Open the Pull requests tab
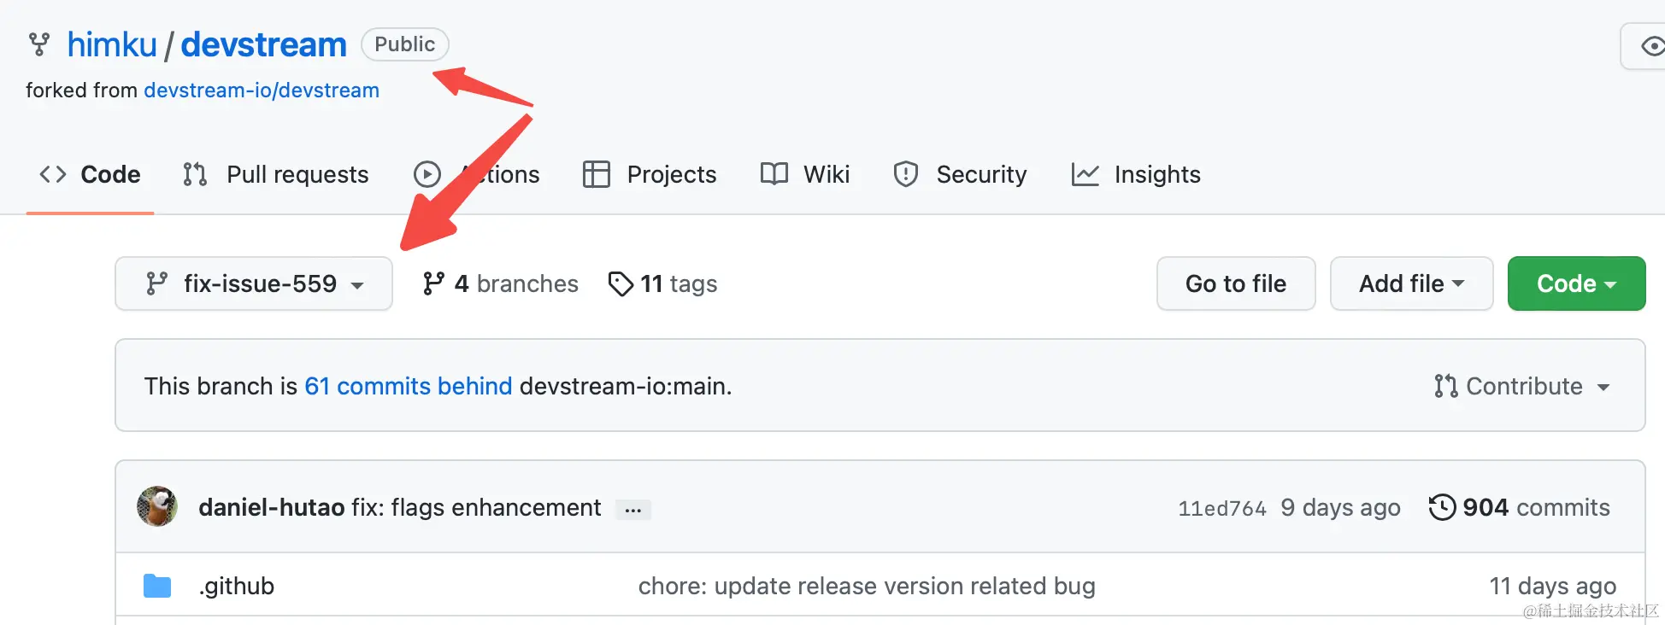1665x625 pixels. coord(275,174)
